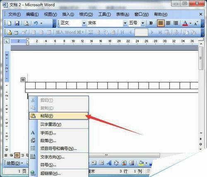This screenshot has height=177, width=207.
Task: Click the vertical text box drawing icon
Action: pyautogui.click(x=101, y=163)
